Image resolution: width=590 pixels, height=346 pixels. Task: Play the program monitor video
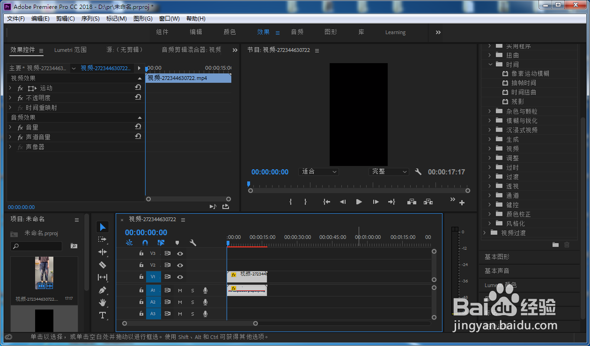click(359, 202)
